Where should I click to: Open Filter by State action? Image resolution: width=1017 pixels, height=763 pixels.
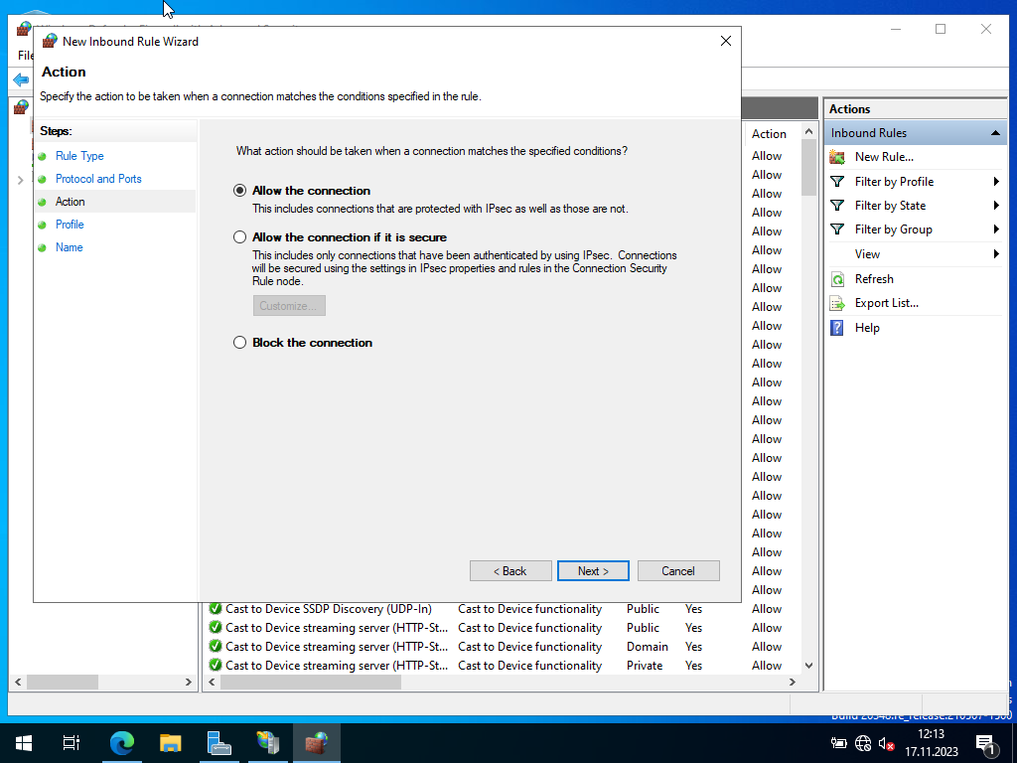tap(891, 206)
